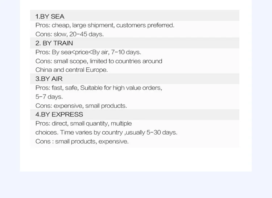
Task: Click the '3.BY AIR' section heading
Action: 49,79
